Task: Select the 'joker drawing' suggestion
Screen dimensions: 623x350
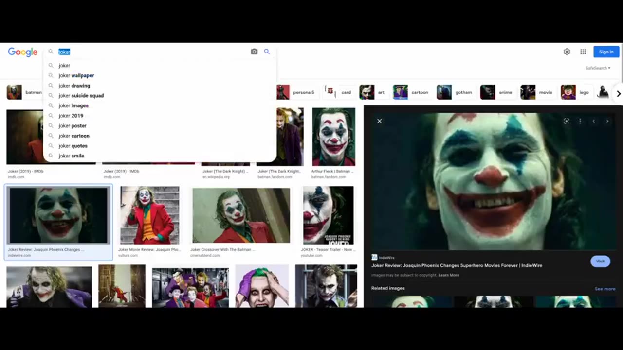Action: coord(160,86)
